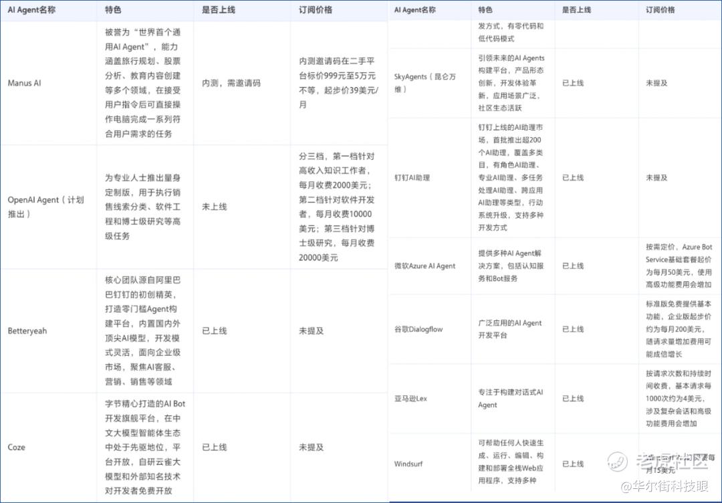This screenshot has height=503, width=722.
Task: Click "已上线" in the Coze row
Action: click(x=214, y=447)
